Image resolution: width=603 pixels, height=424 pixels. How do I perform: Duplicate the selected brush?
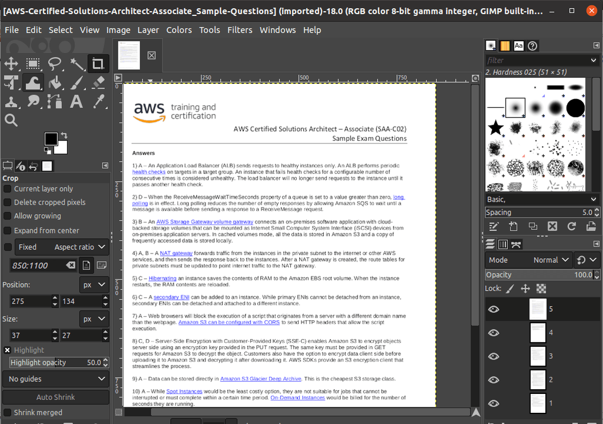(x=533, y=226)
